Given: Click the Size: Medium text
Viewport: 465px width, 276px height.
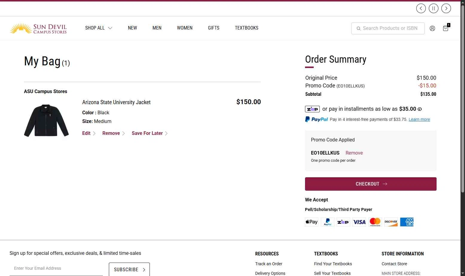Looking at the screenshot, I should tap(97, 121).
